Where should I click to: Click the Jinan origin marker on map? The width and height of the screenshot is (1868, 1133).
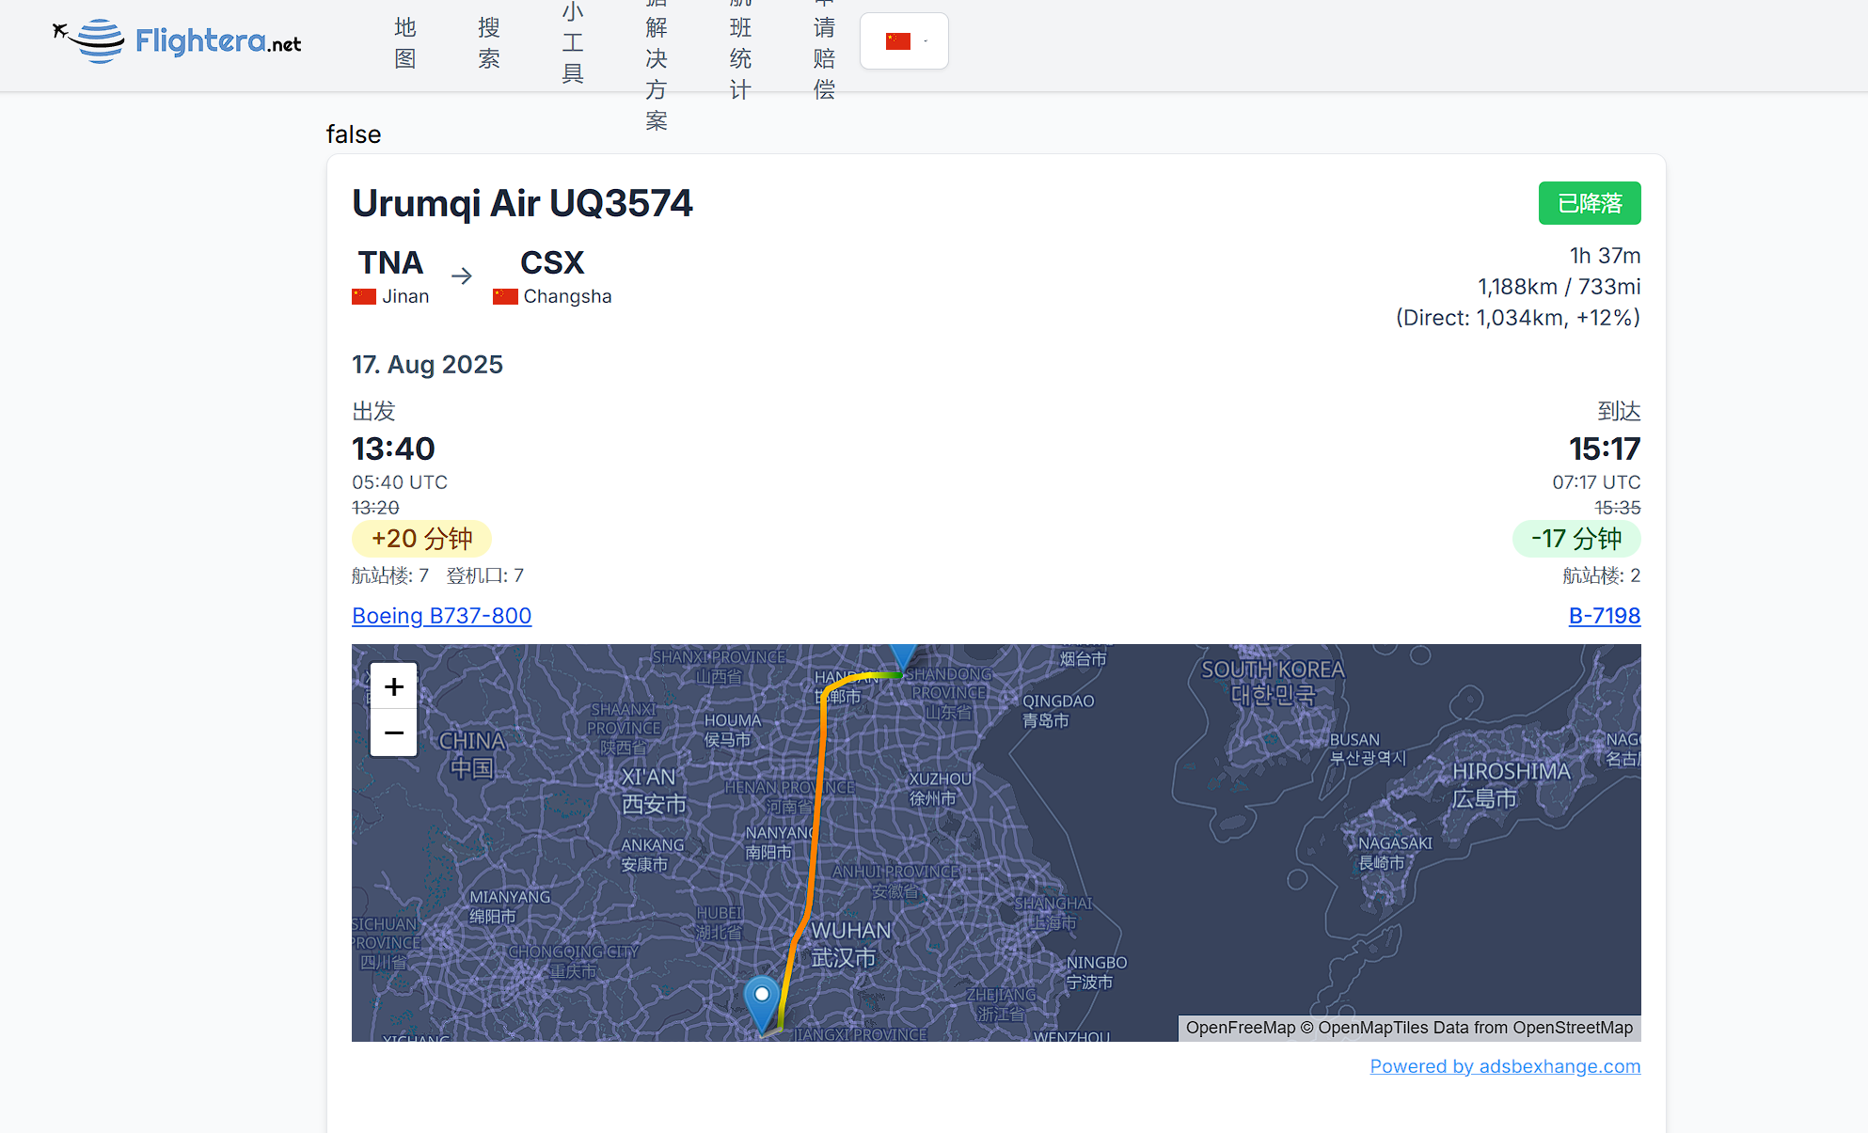click(x=903, y=656)
